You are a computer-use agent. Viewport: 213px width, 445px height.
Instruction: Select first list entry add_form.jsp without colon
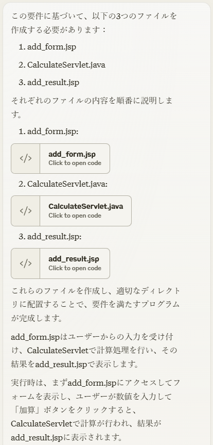point(51,47)
